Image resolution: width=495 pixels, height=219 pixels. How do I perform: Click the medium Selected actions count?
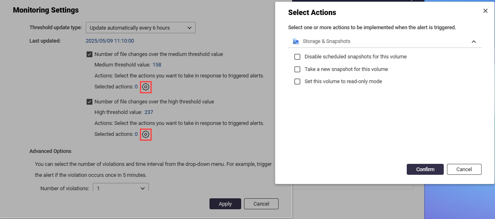(x=136, y=87)
